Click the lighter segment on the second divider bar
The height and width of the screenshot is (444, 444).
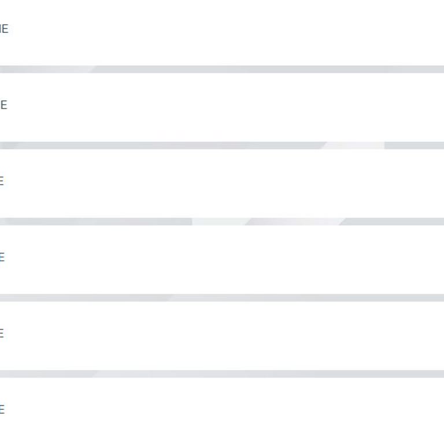354,146
